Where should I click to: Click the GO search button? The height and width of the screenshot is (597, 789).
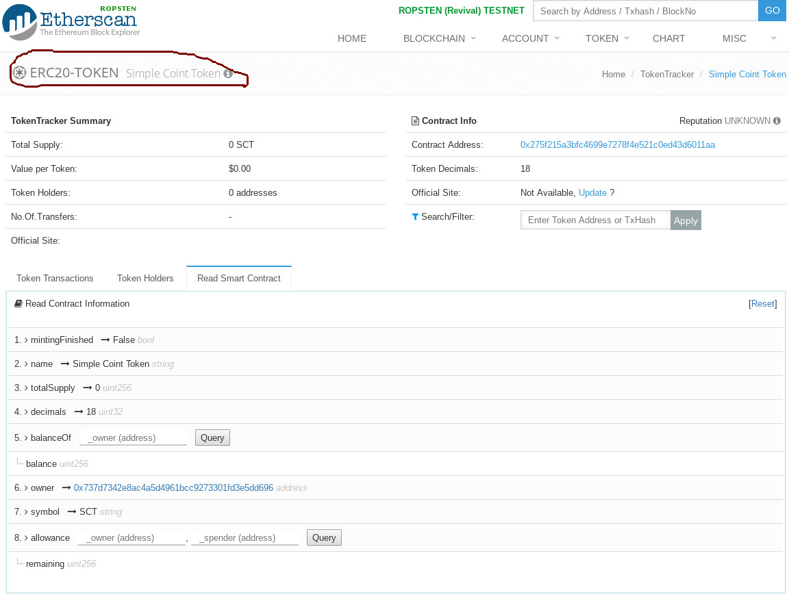pyautogui.click(x=773, y=10)
